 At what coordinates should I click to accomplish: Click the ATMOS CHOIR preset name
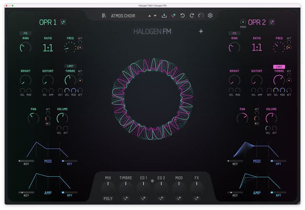[123, 16]
